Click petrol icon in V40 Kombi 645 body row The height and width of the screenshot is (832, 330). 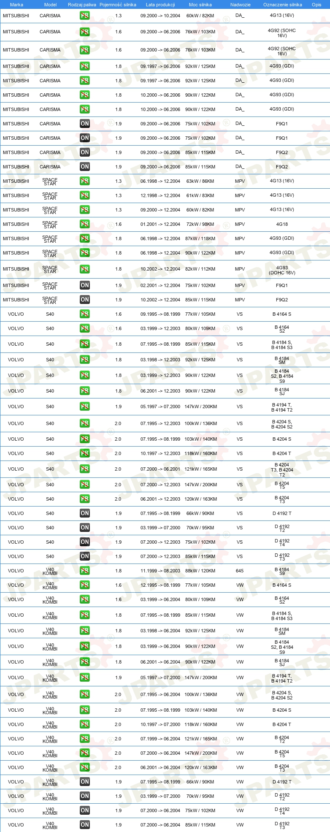(x=85, y=571)
